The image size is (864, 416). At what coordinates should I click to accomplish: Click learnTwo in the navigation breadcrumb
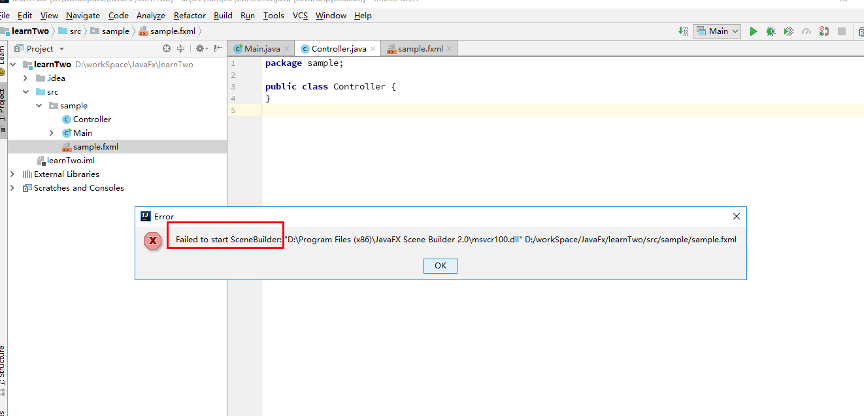[25, 31]
